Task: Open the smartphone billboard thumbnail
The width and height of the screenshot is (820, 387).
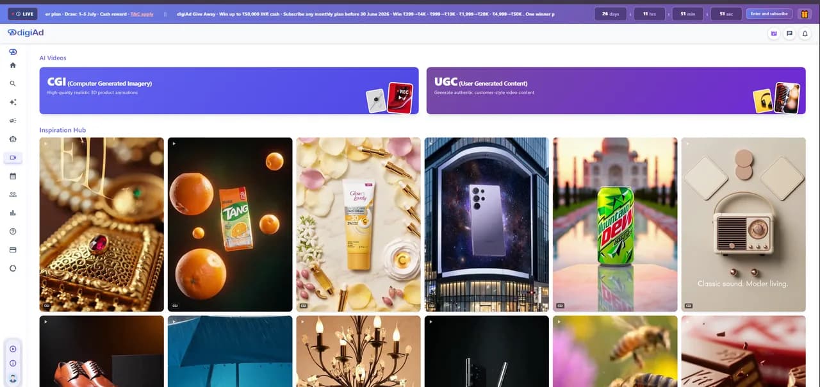Action: point(486,224)
